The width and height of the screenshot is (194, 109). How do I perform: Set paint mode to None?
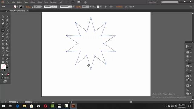[x=8, y=74]
